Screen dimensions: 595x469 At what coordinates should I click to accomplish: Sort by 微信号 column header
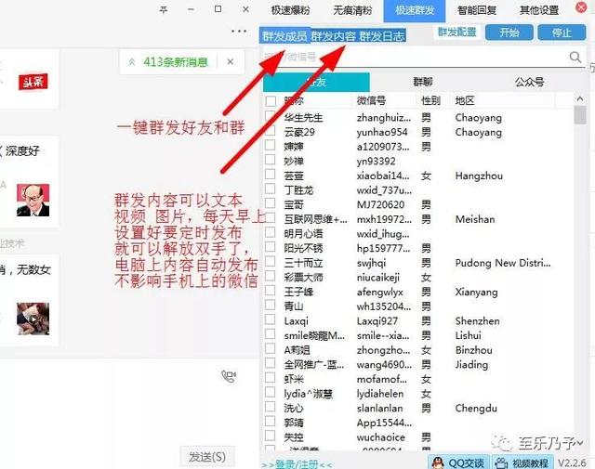(371, 101)
